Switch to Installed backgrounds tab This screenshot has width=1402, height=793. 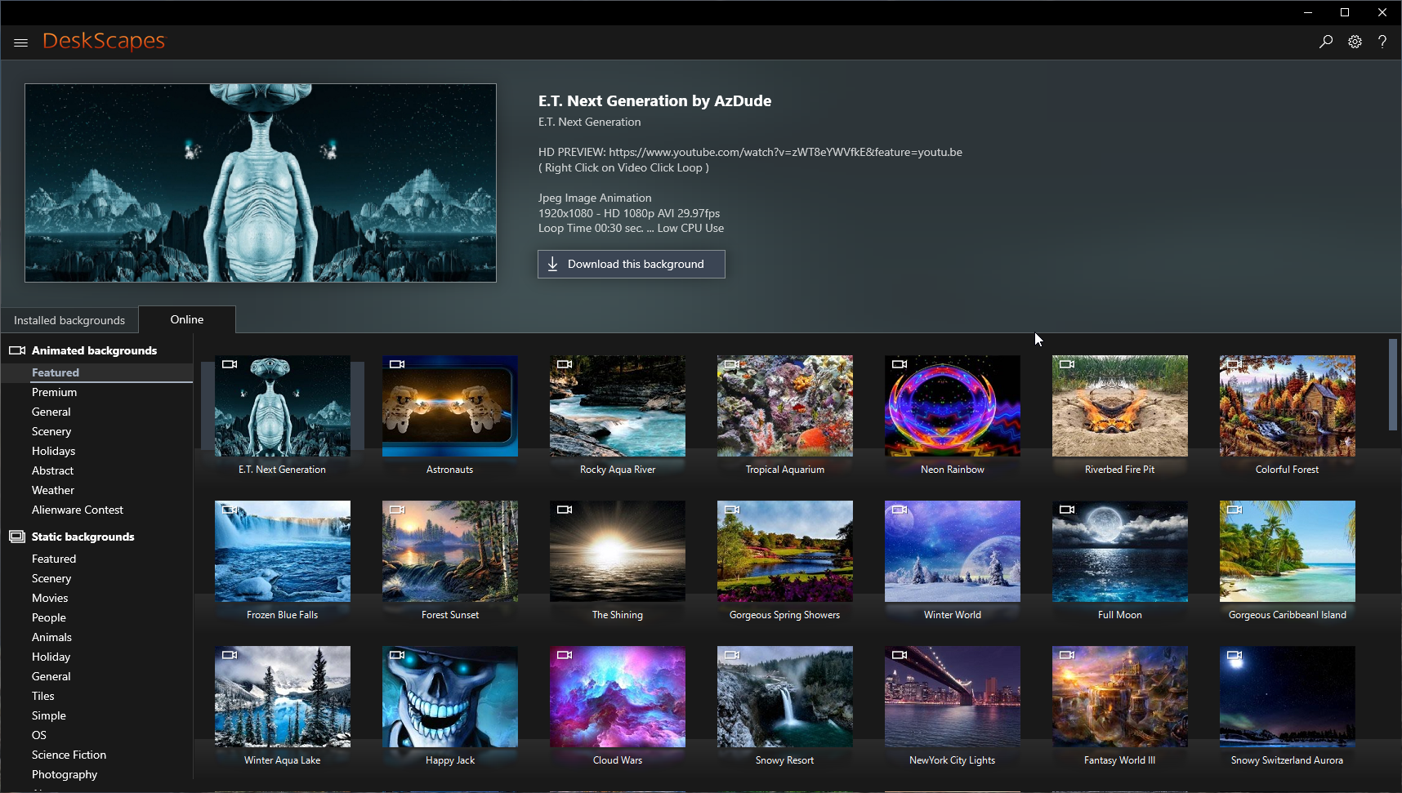coord(69,320)
